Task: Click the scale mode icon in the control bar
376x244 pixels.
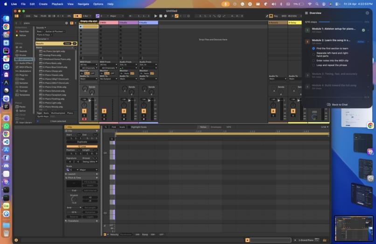Action: (x=97, y=16)
